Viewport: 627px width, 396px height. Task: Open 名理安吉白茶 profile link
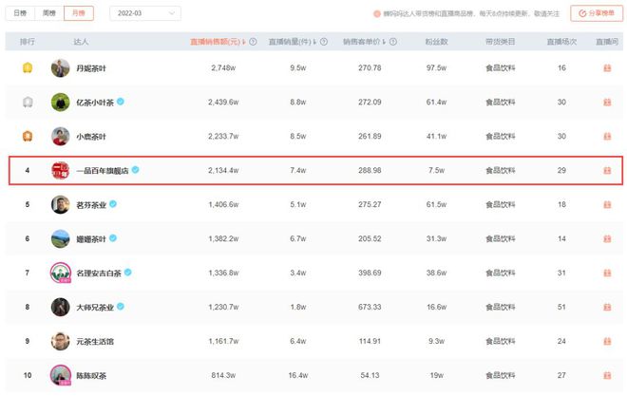(x=99, y=273)
